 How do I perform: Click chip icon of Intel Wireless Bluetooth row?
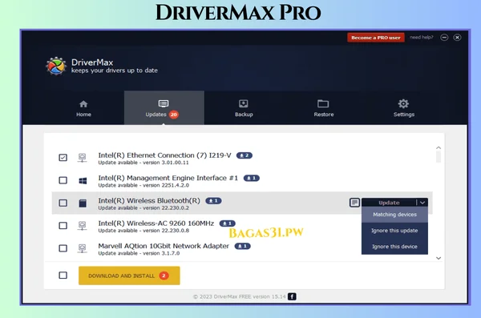click(83, 203)
